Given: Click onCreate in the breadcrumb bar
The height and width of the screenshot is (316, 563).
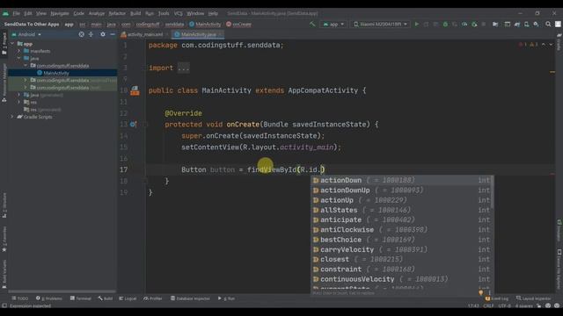Looking at the screenshot, I should tap(238, 25).
